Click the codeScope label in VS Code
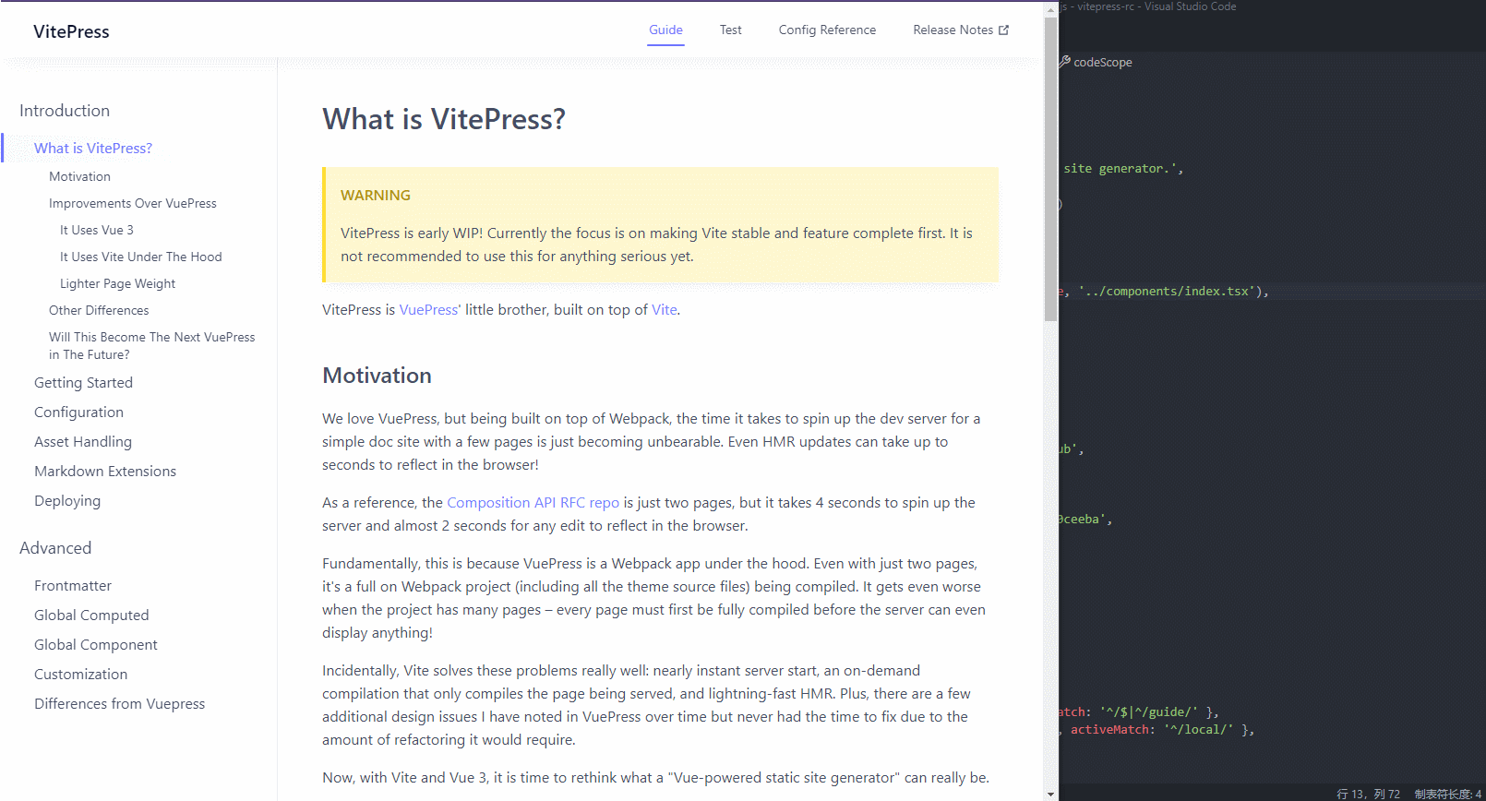The height and width of the screenshot is (801, 1486). 1103,62
